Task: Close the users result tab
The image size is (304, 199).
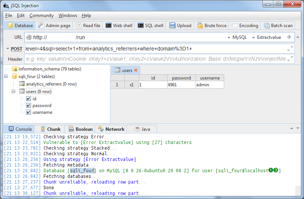Action: 136,70
